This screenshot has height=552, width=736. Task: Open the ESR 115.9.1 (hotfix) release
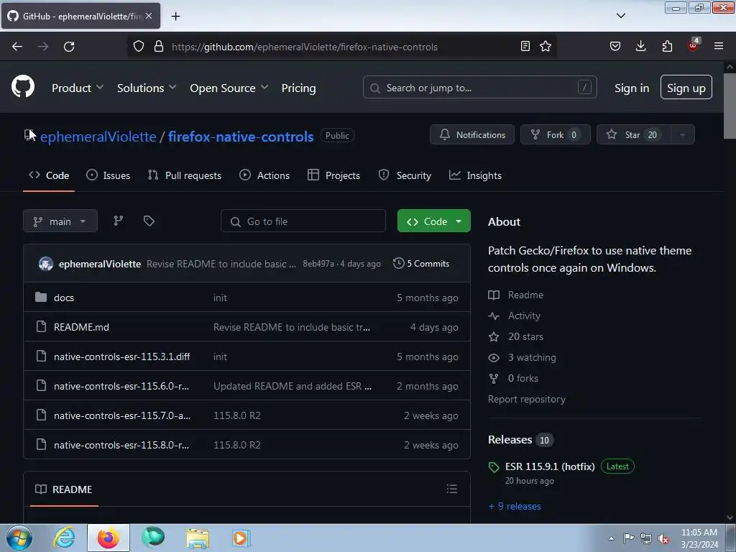click(550, 466)
